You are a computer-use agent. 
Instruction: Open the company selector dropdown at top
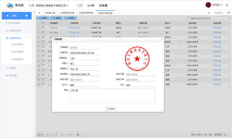click(49, 6)
